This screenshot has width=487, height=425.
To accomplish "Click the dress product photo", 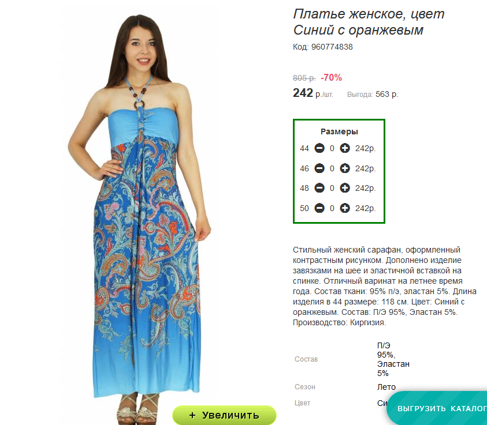I will point(140,214).
